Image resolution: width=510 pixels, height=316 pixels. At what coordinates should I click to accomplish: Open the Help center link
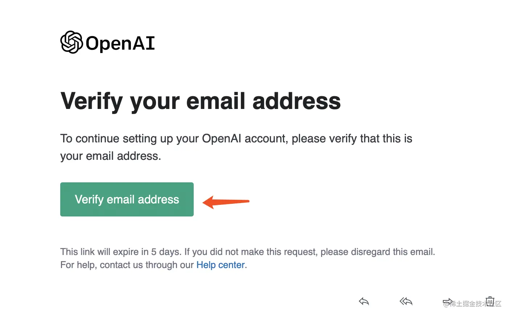click(x=221, y=265)
